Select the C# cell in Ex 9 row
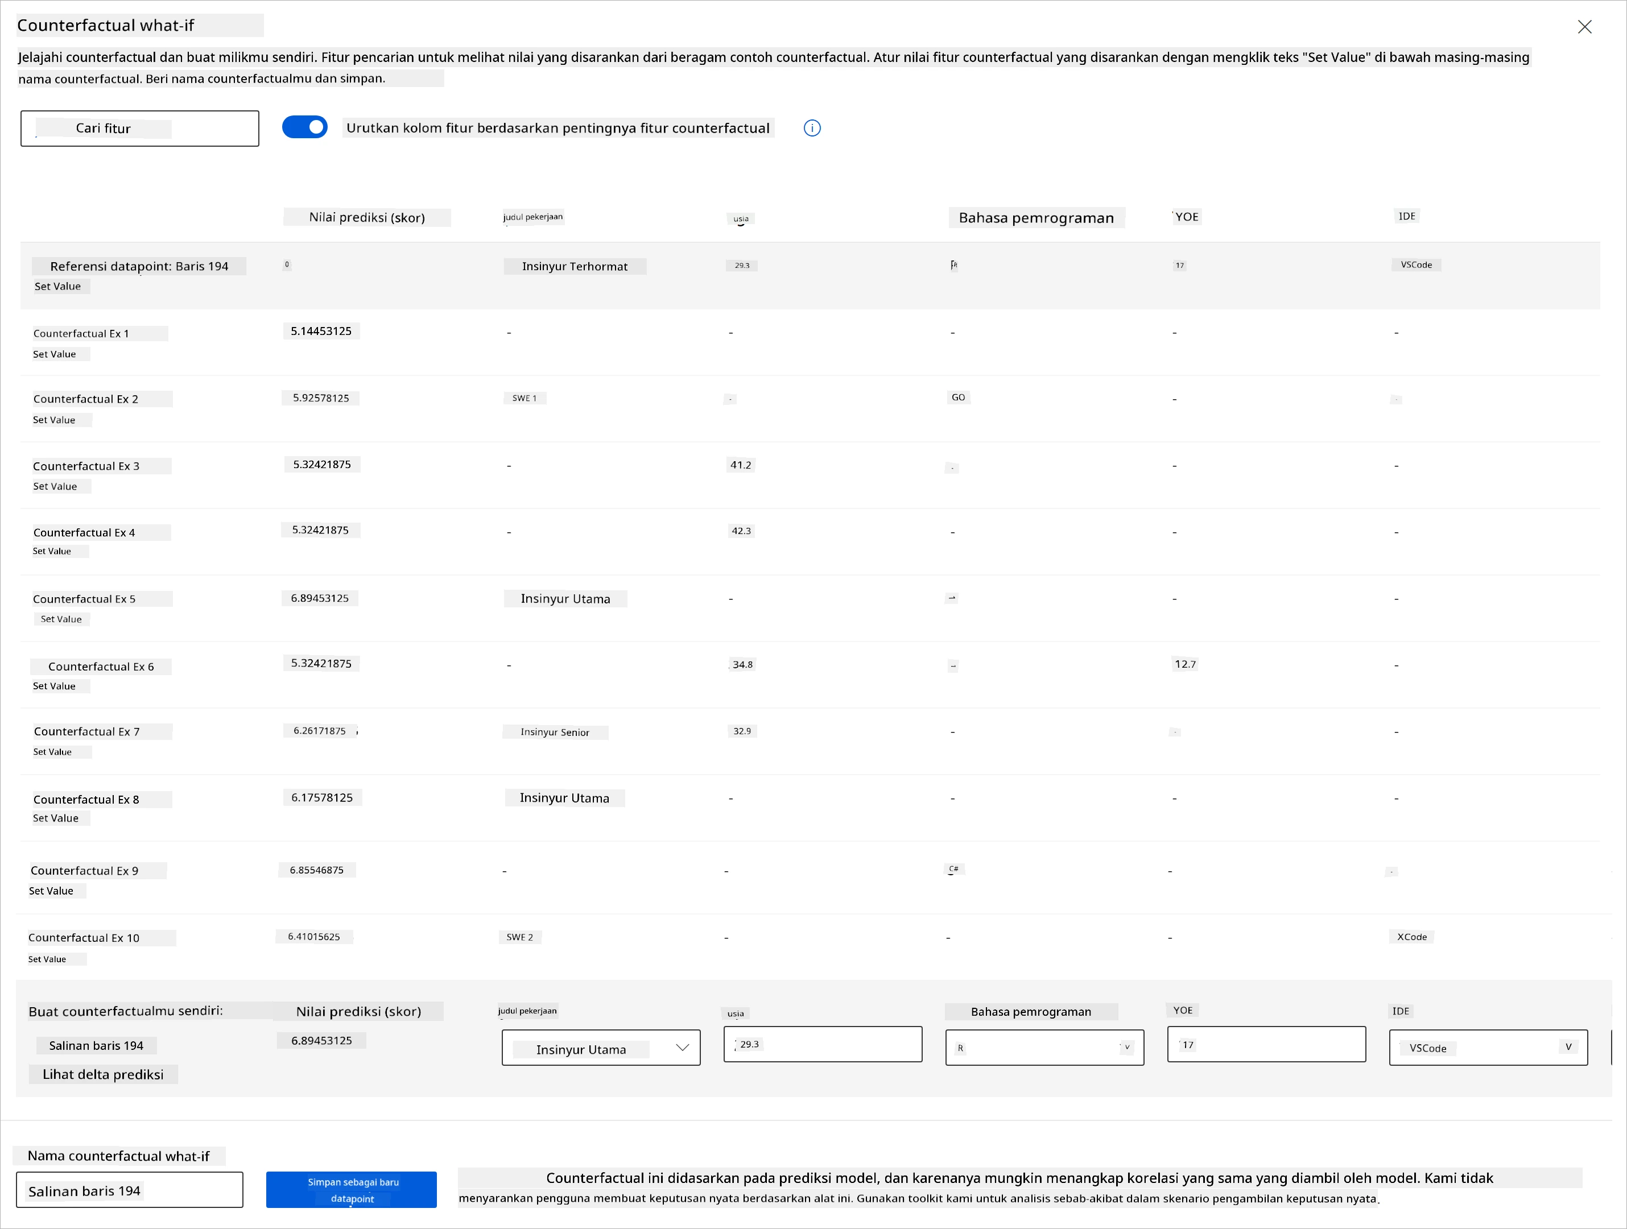This screenshot has width=1627, height=1229. [954, 870]
